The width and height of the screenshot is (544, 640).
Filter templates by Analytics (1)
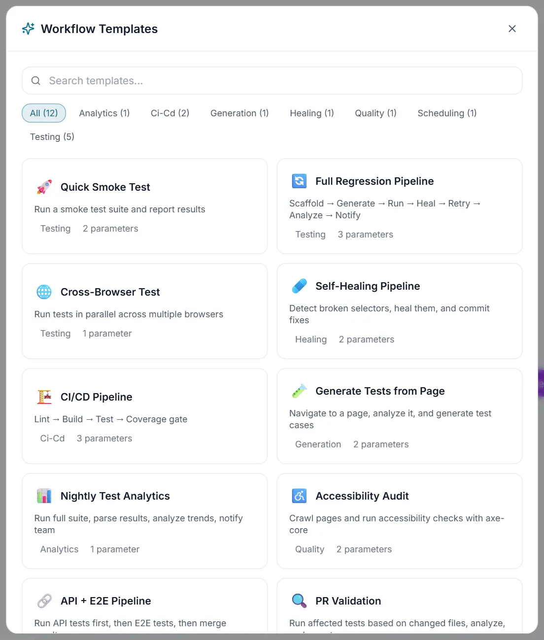(104, 113)
